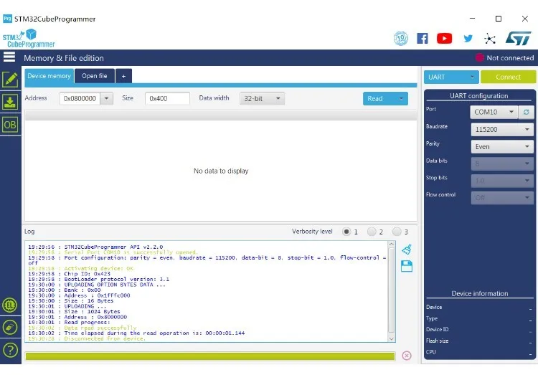Click the Memory & File edition title
538x375 pixels.
(63, 58)
